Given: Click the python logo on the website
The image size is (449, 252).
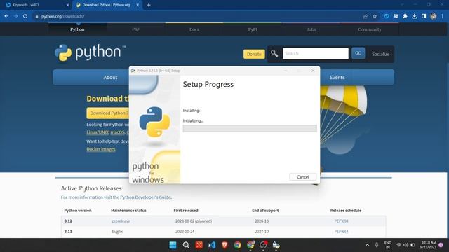Looking at the screenshot, I should pos(90,52).
